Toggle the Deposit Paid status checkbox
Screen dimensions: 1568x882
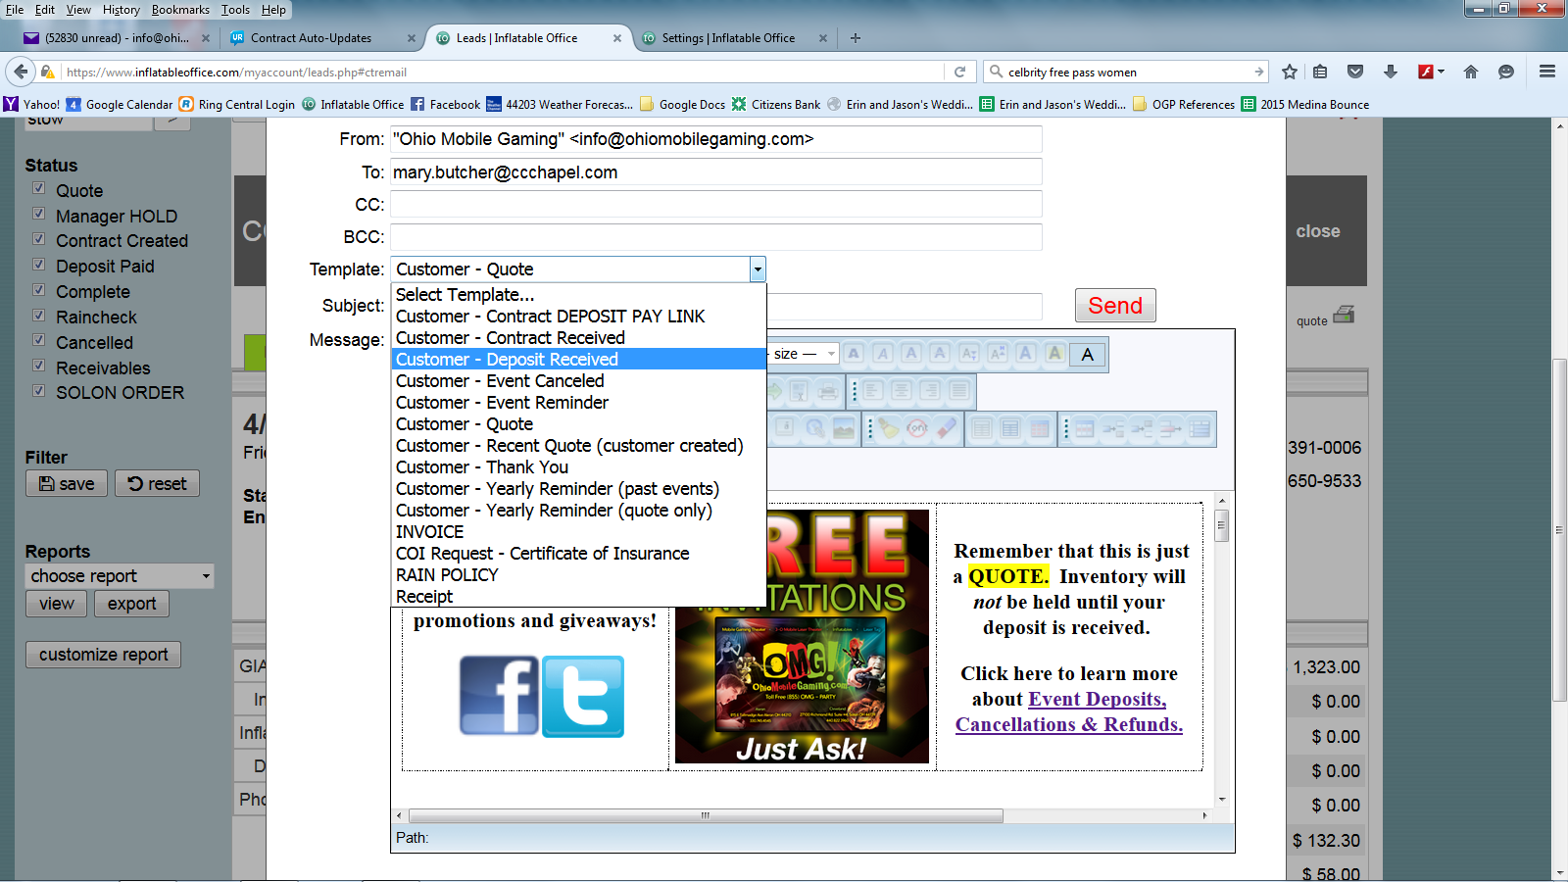39,265
